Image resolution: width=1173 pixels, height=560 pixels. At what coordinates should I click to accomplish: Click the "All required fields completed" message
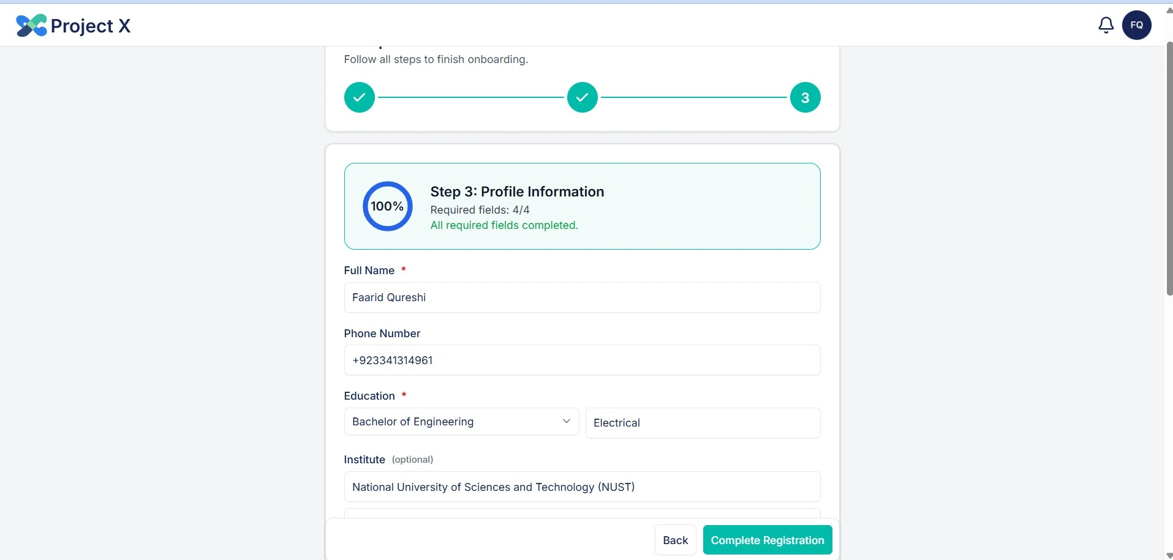504,225
